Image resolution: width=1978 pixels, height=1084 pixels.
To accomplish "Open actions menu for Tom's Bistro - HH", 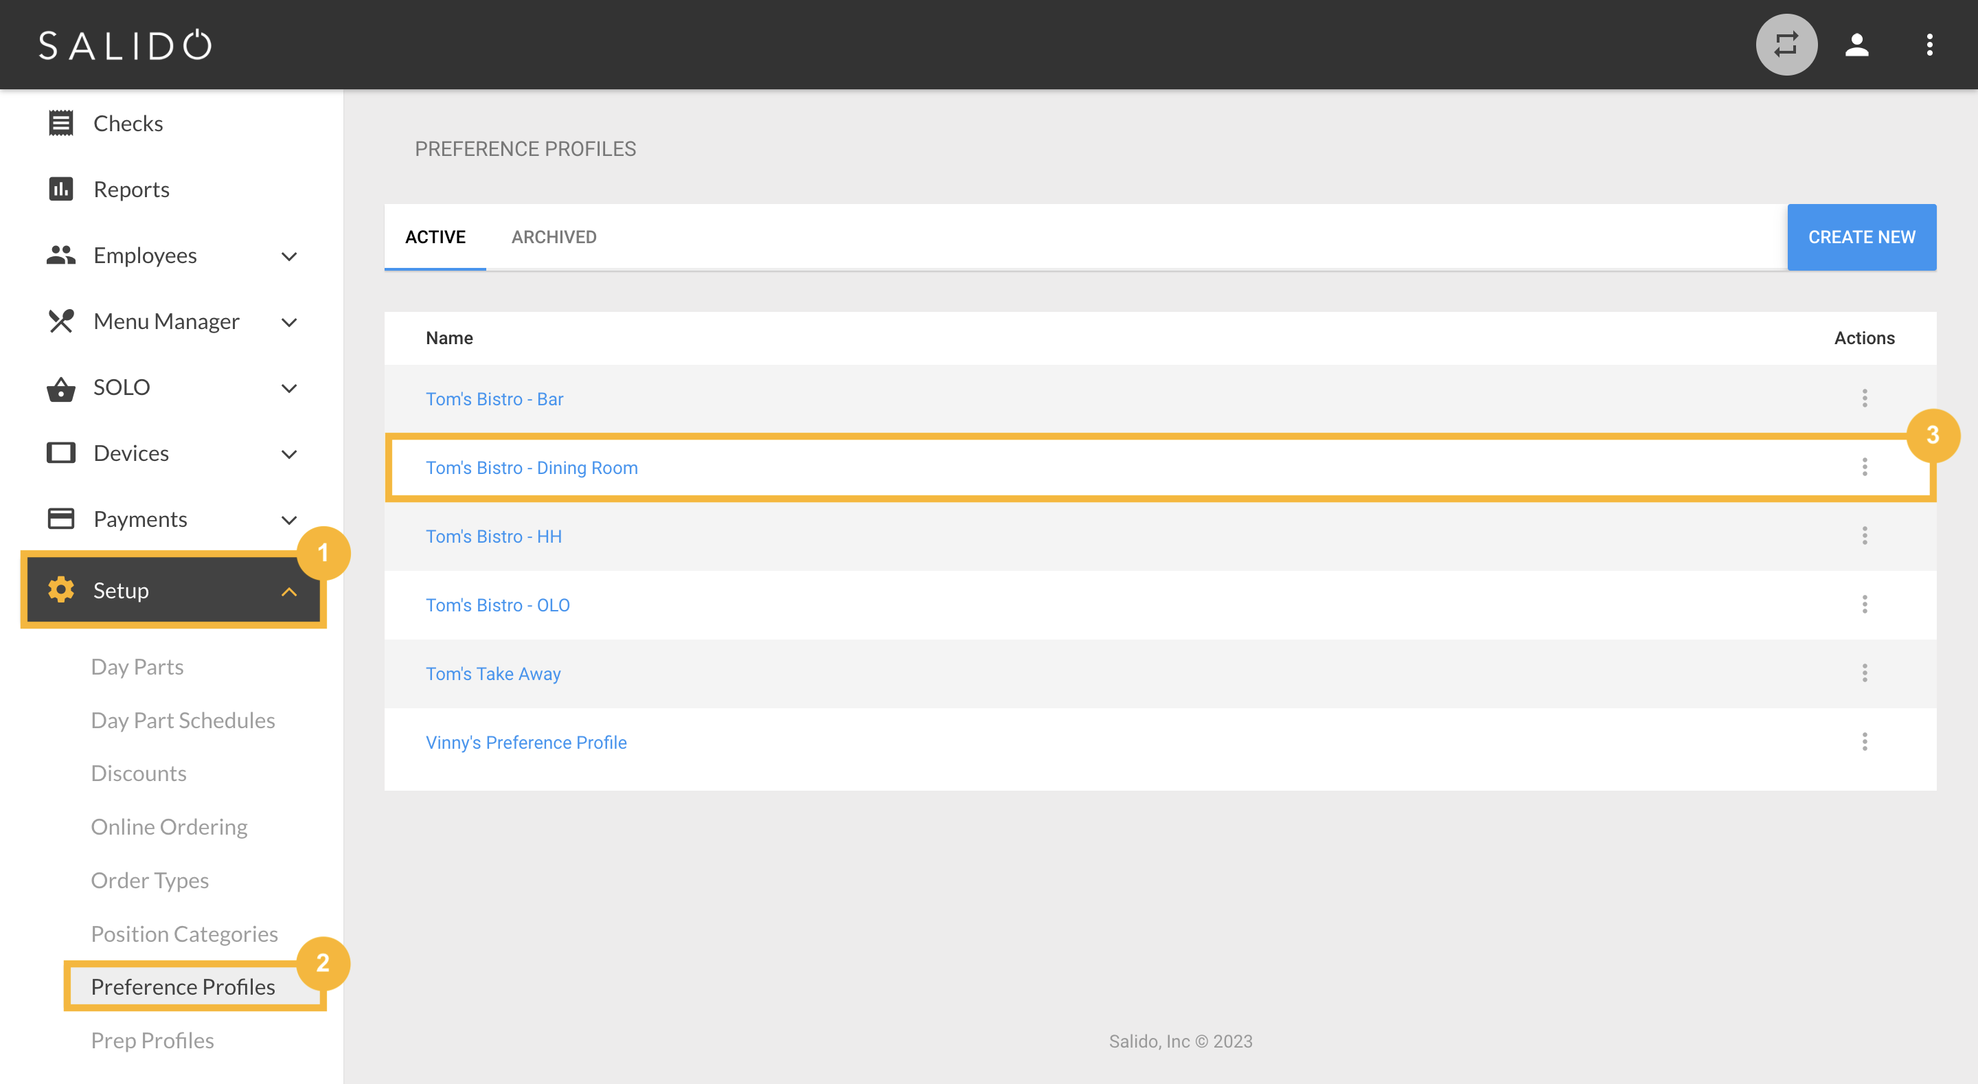I will [x=1865, y=535].
